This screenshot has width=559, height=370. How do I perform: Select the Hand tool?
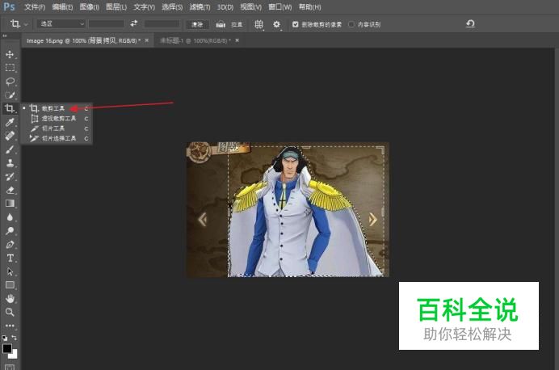pyautogui.click(x=10, y=299)
